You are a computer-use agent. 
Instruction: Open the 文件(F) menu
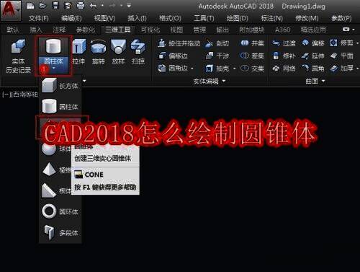click(39, 18)
